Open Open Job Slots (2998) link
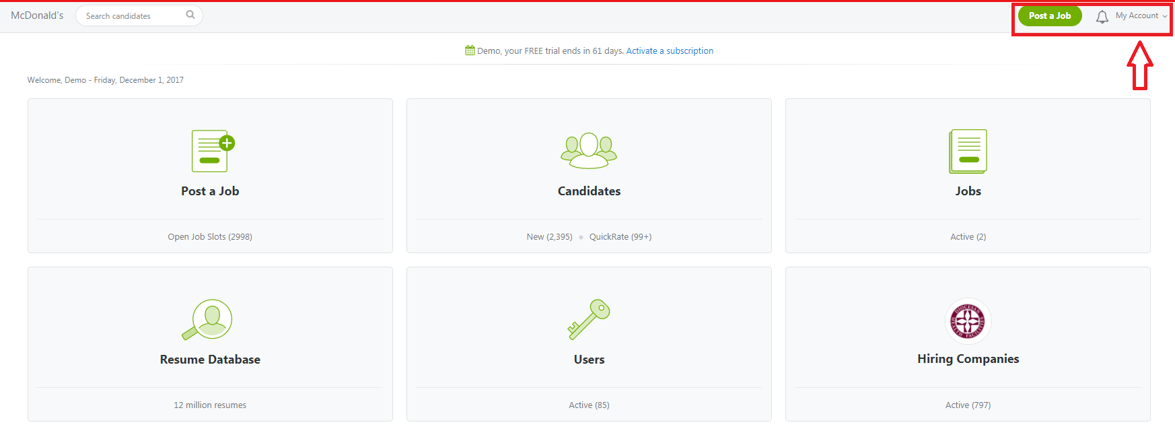The image size is (1175, 435). [x=210, y=237]
